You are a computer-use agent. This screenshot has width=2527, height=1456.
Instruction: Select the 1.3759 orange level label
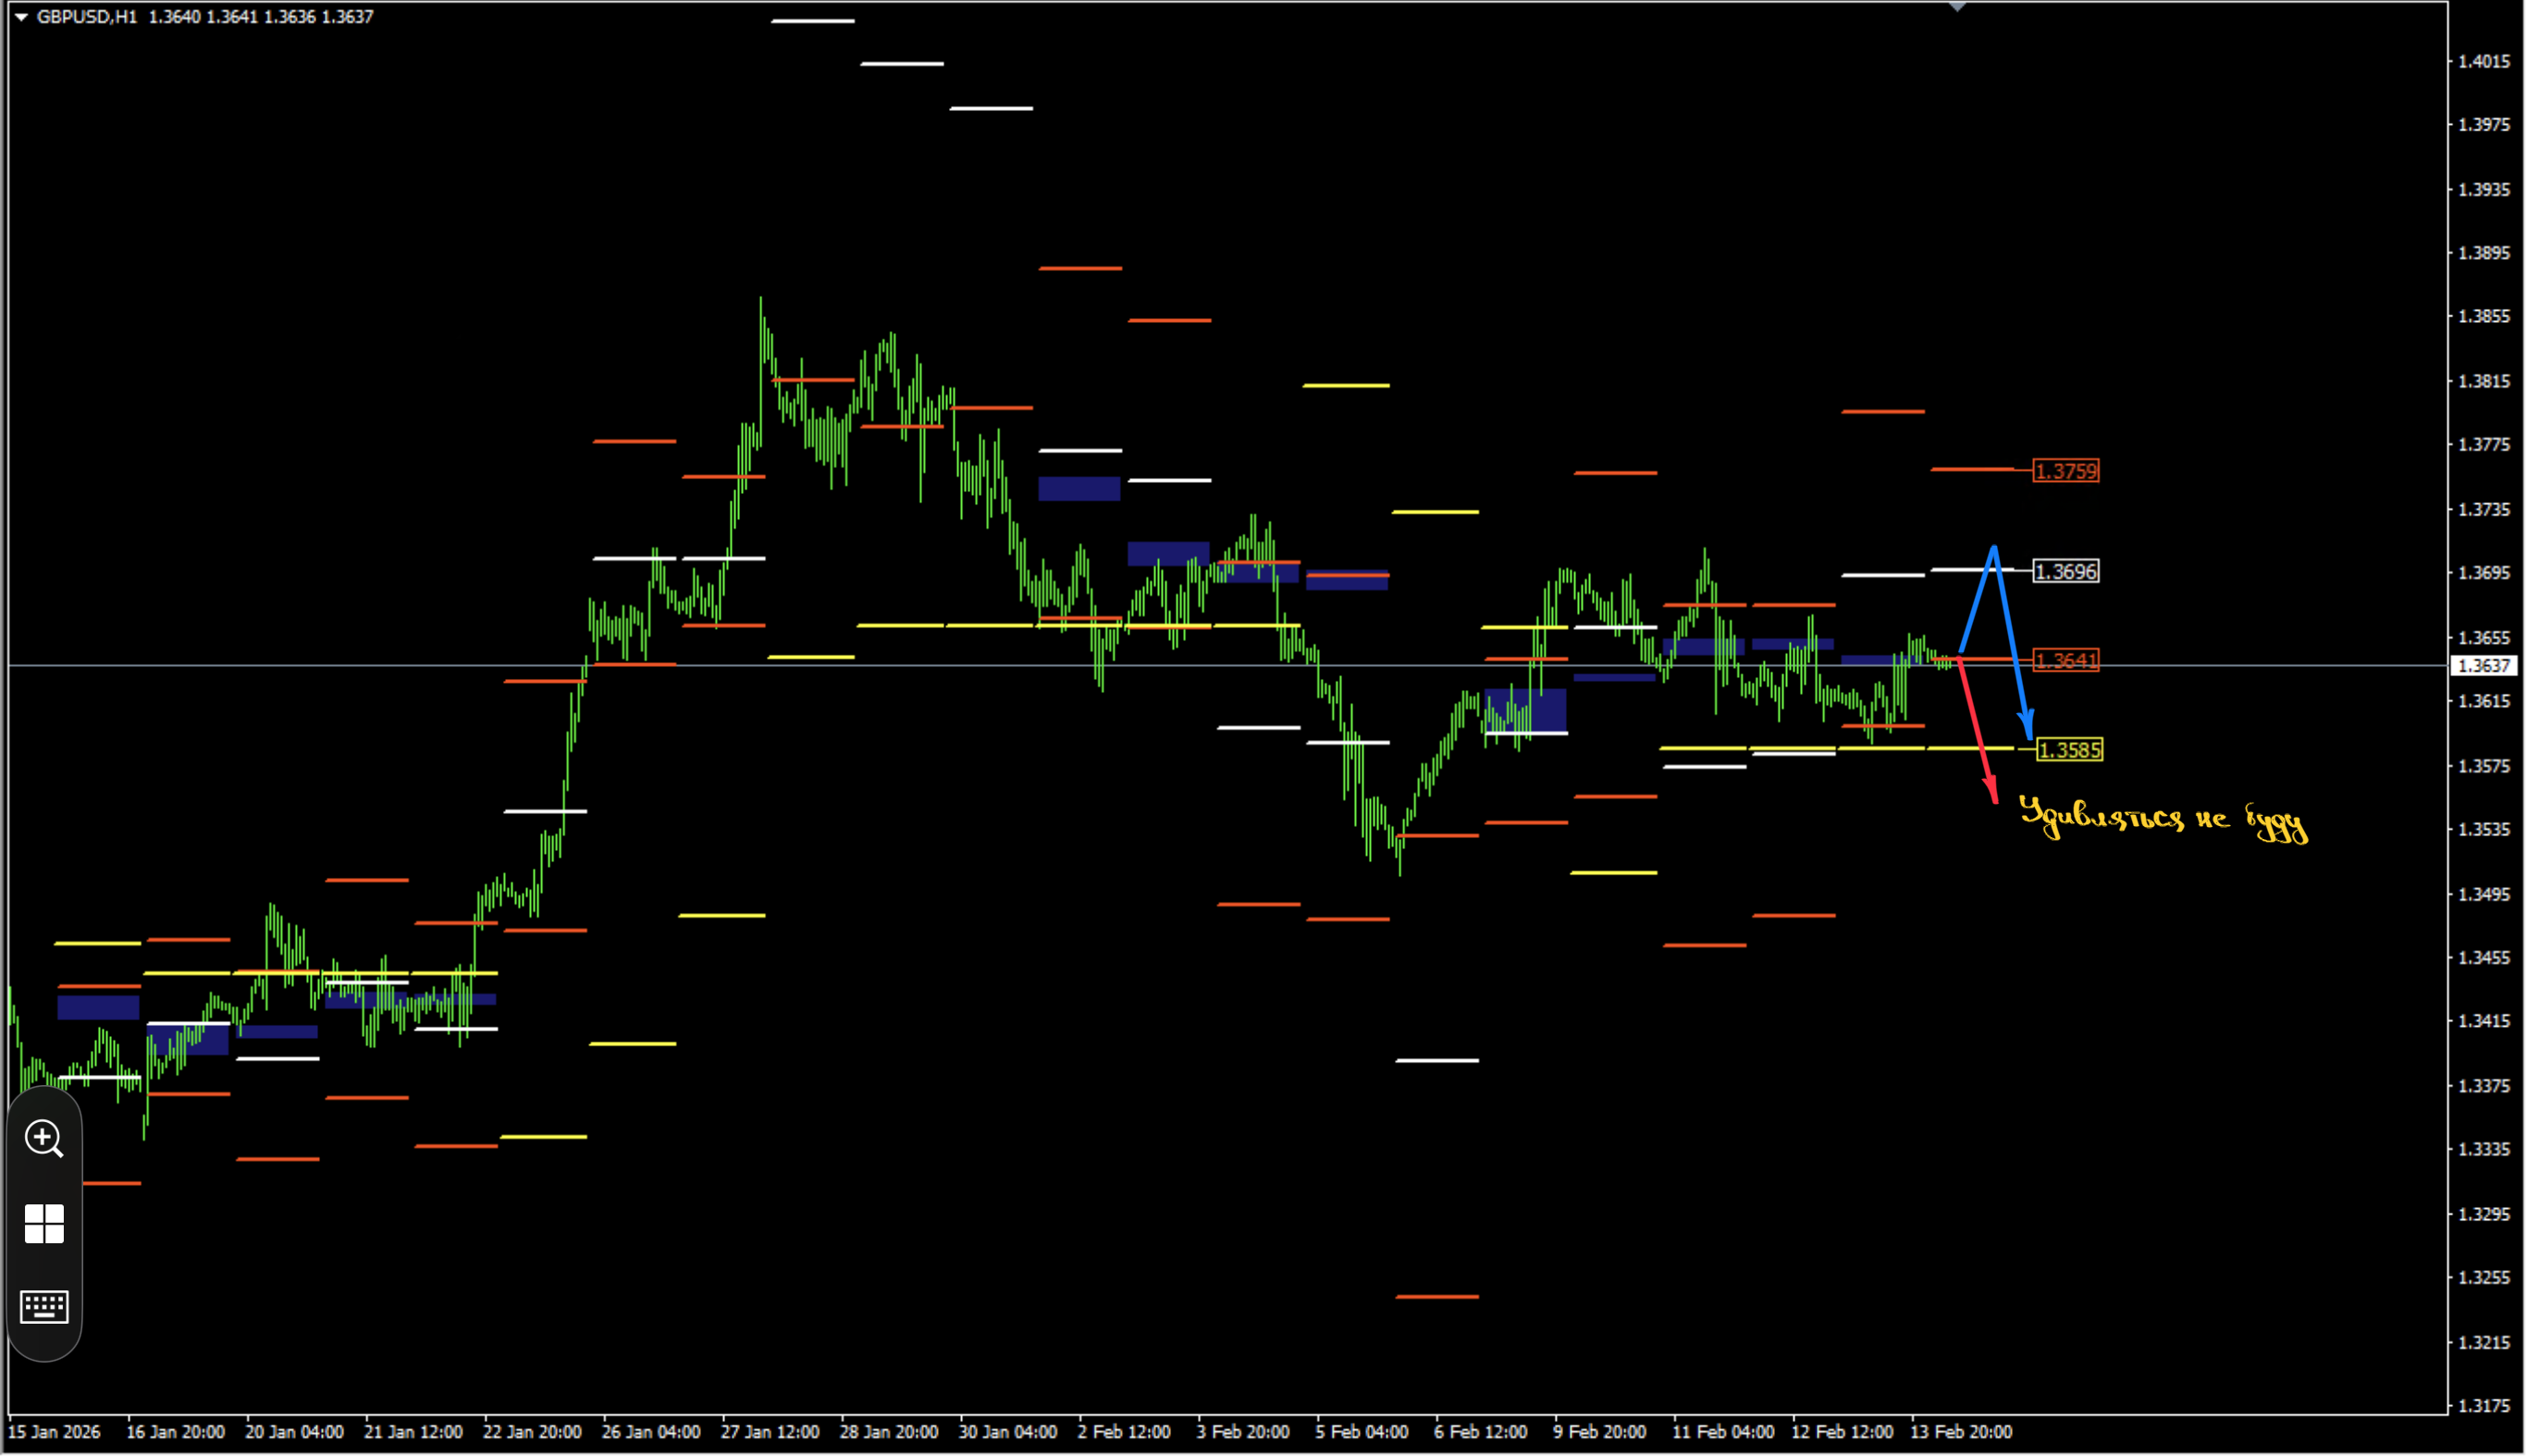(x=2066, y=471)
